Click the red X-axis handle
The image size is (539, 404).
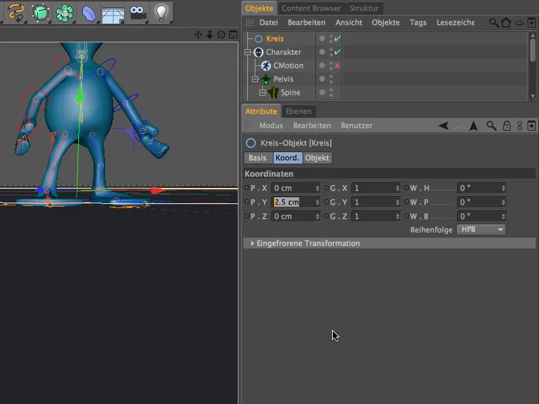click(158, 190)
